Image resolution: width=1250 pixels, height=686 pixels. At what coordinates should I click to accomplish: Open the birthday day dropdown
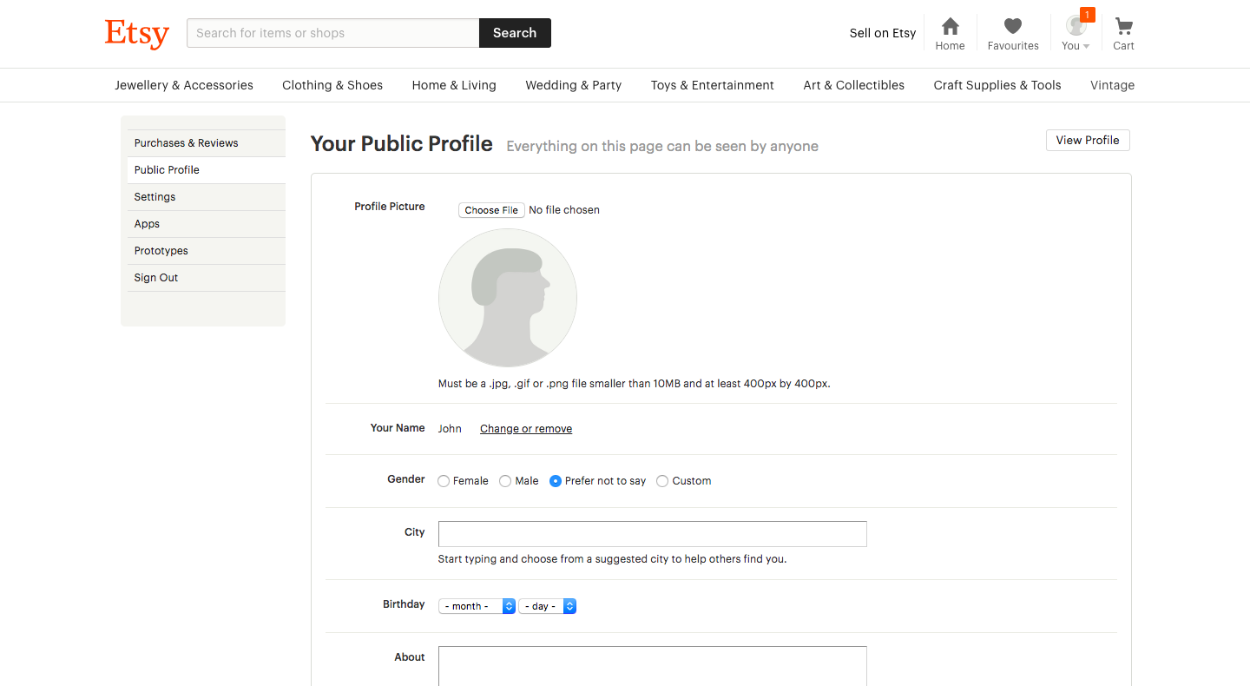(547, 605)
